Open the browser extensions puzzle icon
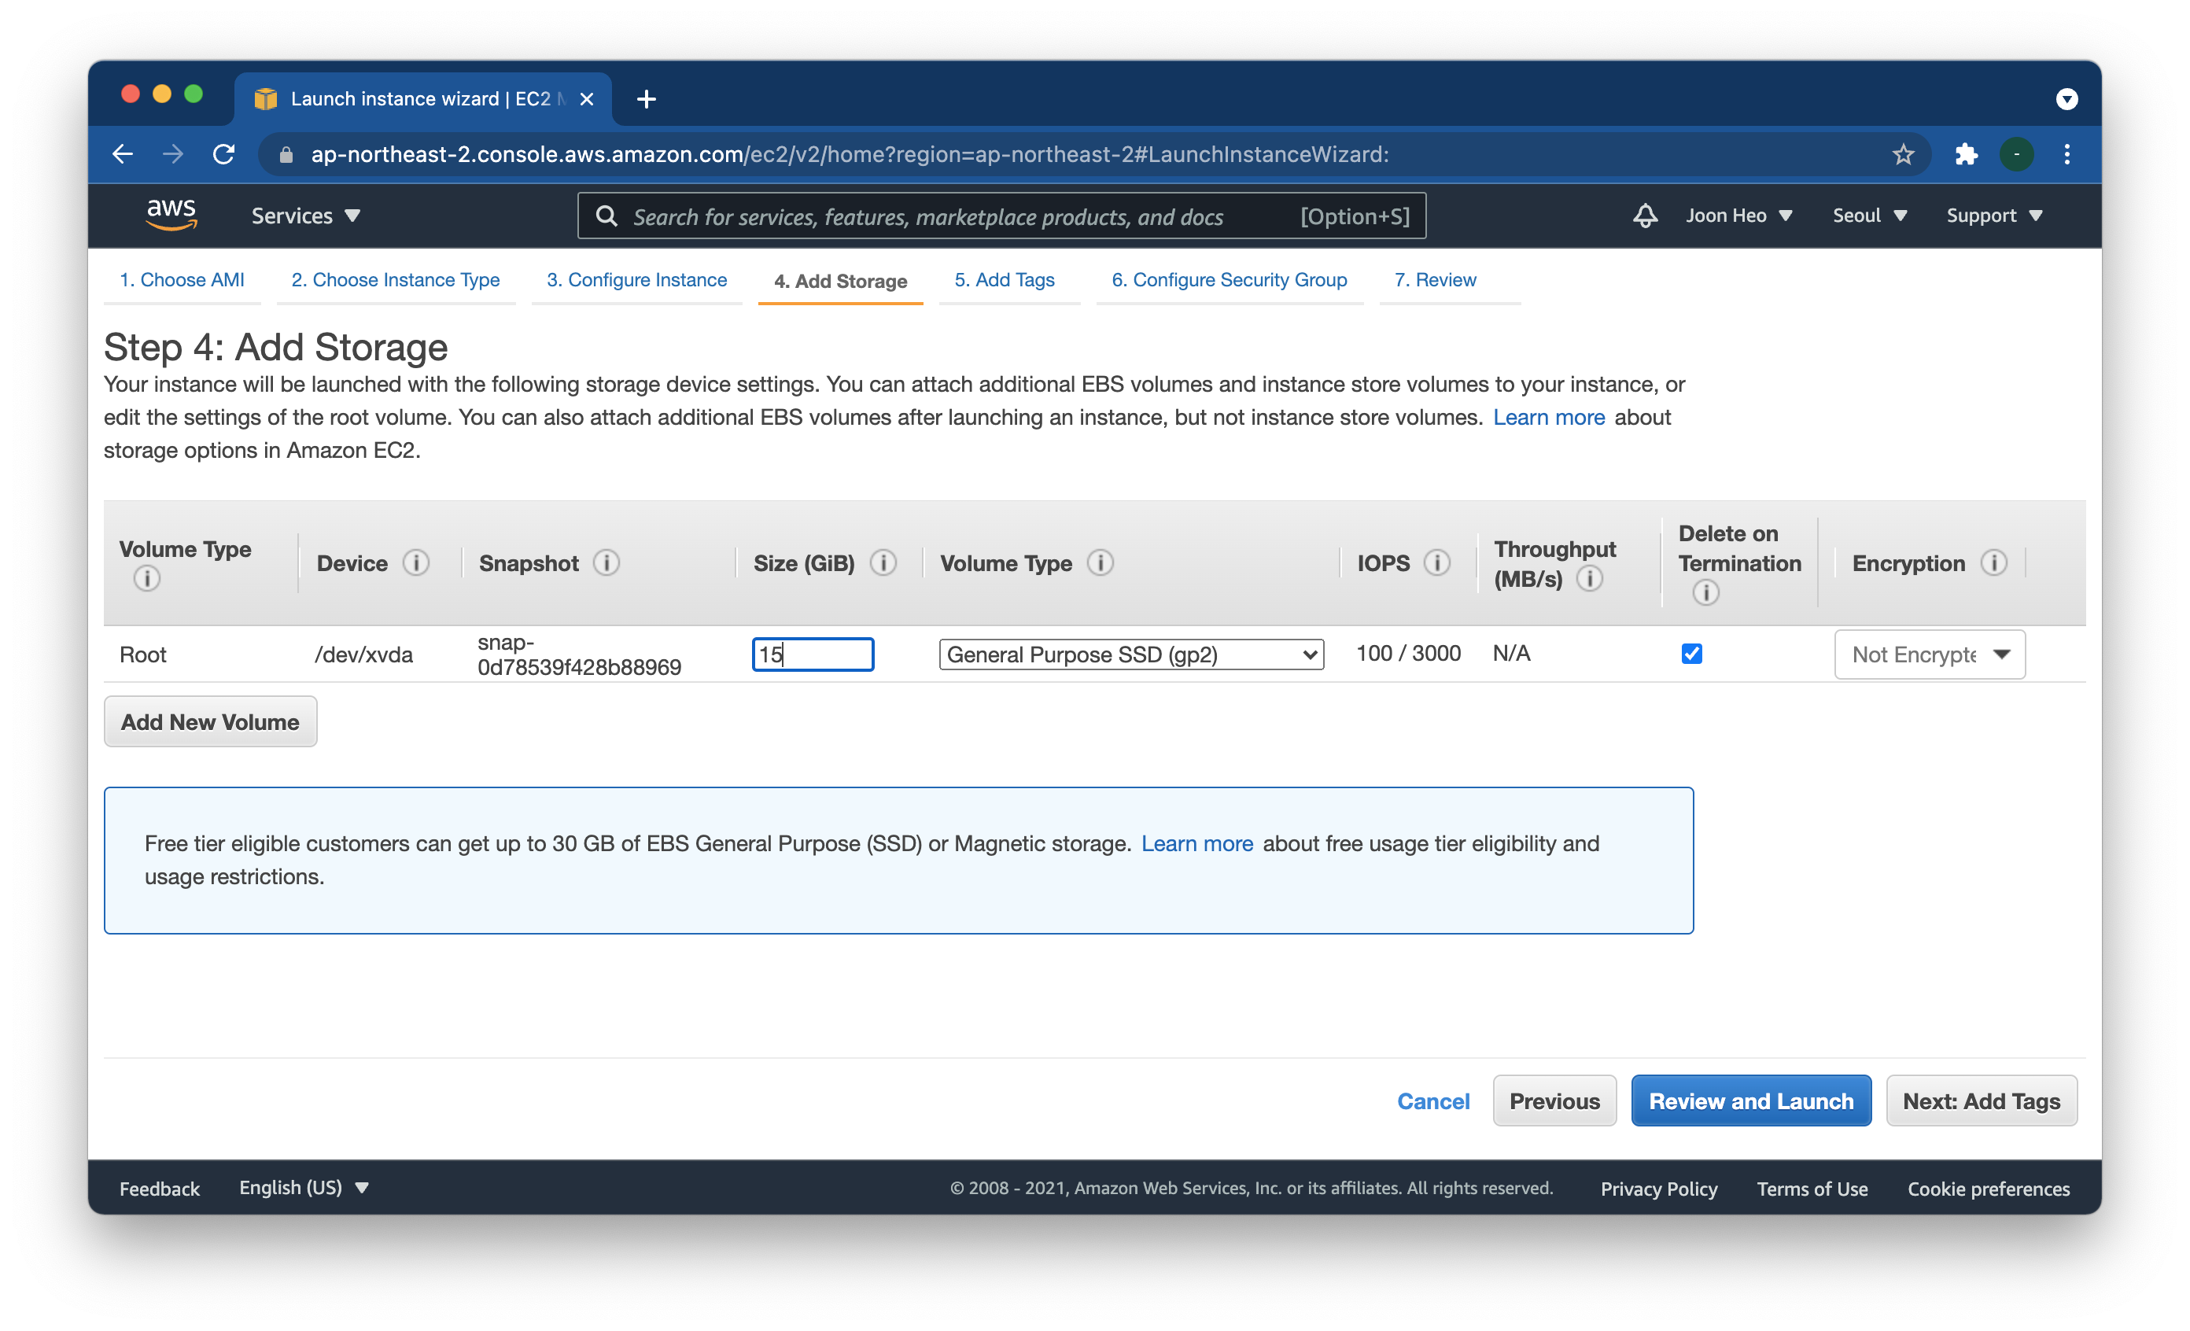2190x1331 pixels. 1966,155
